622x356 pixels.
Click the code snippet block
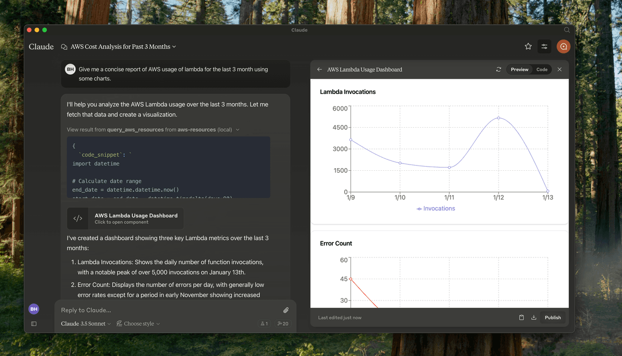click(x=168, y=167)
